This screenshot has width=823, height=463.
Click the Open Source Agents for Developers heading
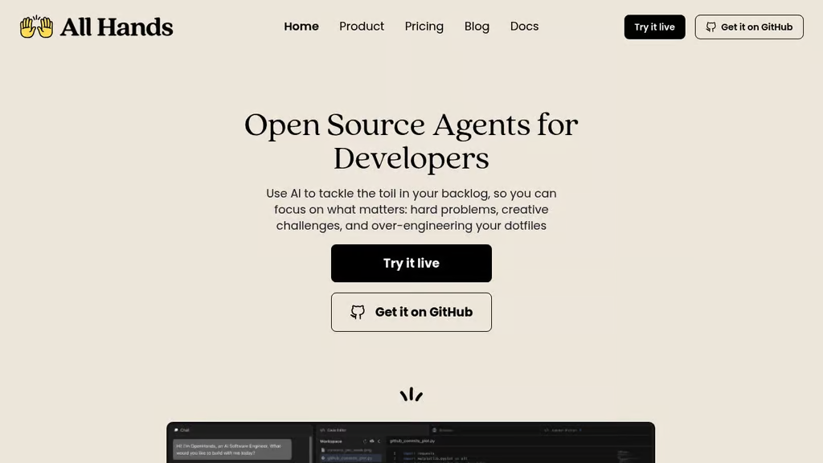[411, 141]
